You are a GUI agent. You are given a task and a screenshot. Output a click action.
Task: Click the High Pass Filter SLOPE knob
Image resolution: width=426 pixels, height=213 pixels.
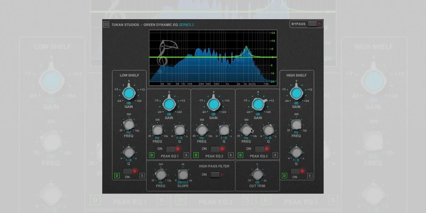point(183,174)
